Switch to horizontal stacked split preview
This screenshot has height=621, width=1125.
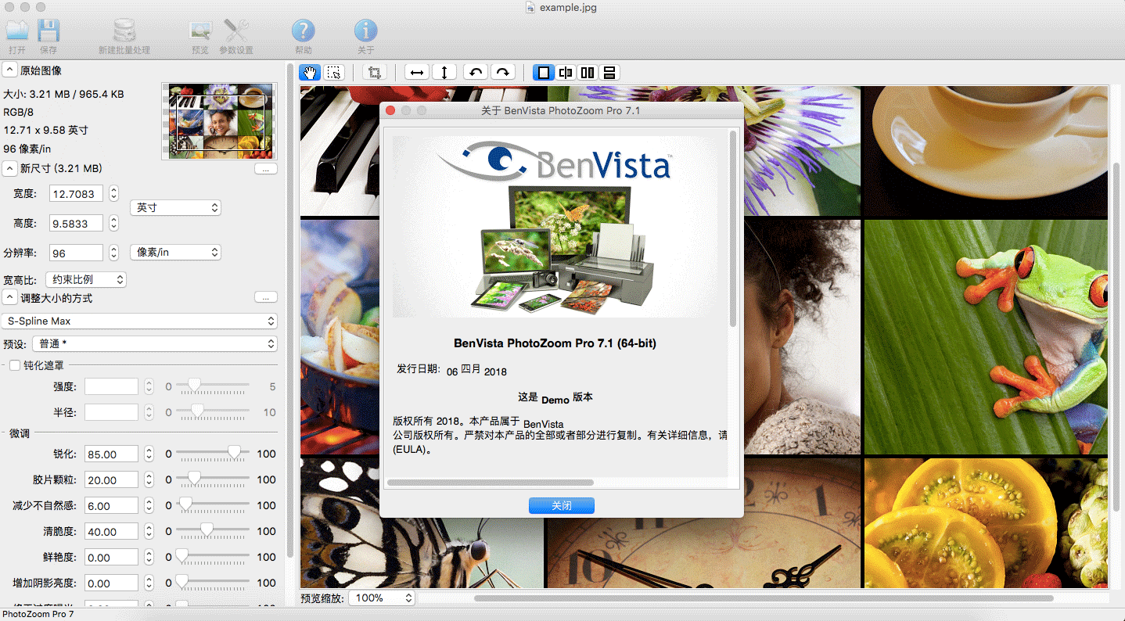click(609, 73)
